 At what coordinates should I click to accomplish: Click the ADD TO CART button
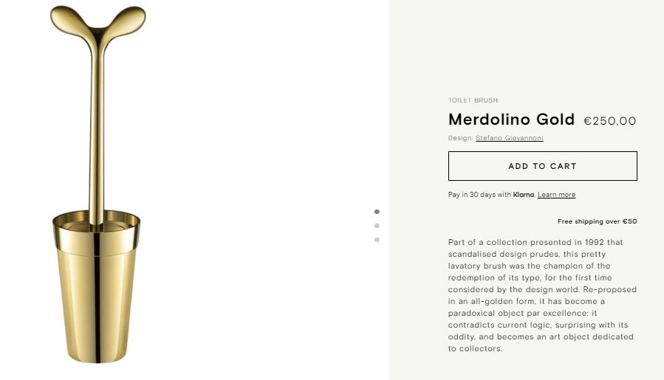point(542,166)
